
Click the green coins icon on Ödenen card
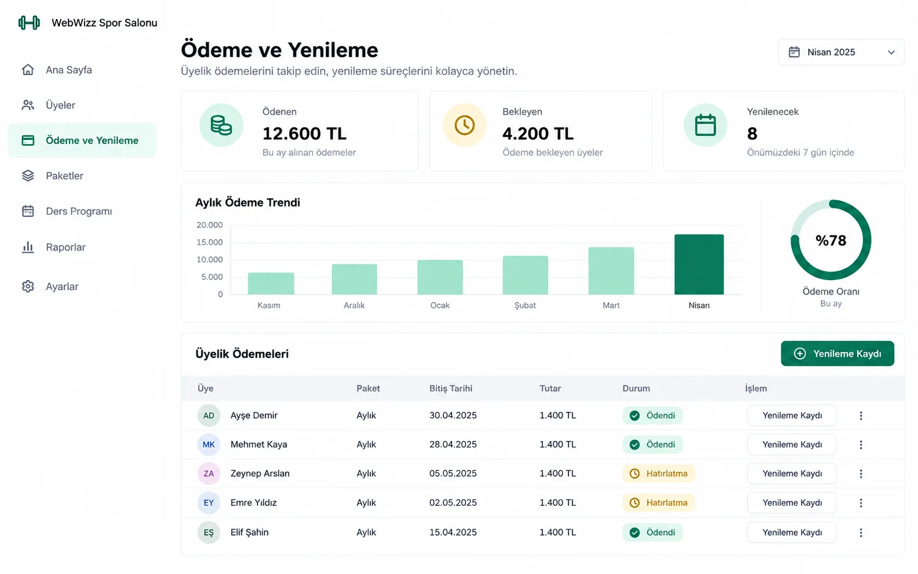click(x=221, y=125)
